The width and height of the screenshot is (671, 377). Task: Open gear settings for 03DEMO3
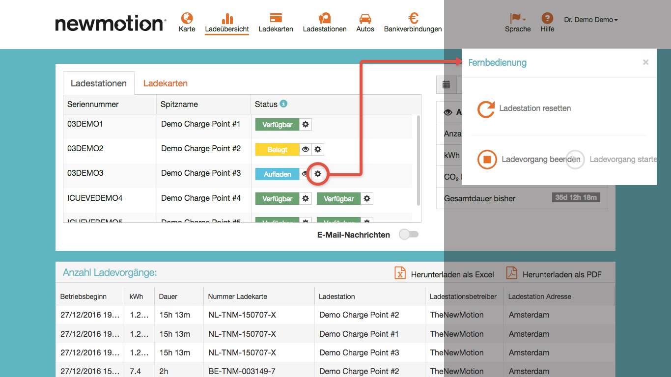click(x=318, y=174)
